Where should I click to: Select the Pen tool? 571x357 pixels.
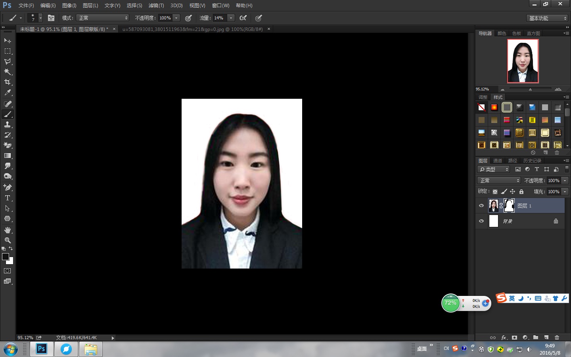[x=8, y=187]
